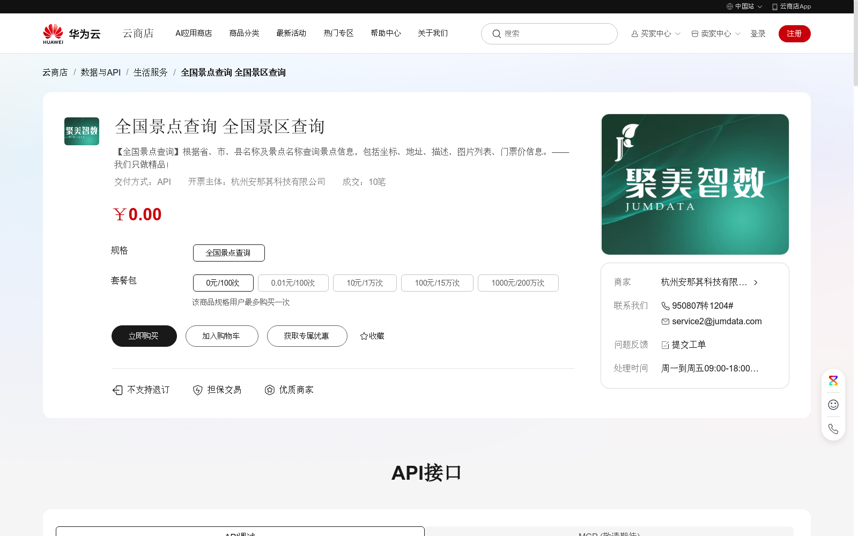Click the smiley feedback floating icon

(833, 405)
